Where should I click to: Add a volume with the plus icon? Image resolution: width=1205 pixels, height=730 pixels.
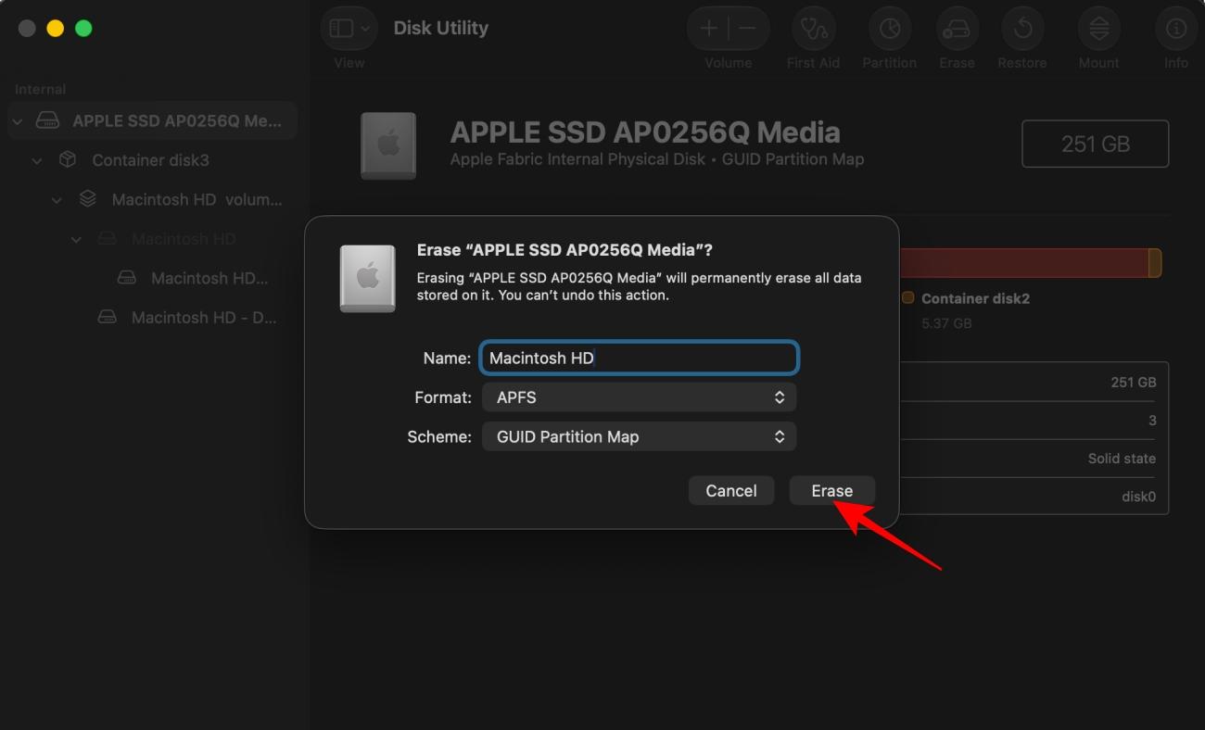[x=709, y=29]
